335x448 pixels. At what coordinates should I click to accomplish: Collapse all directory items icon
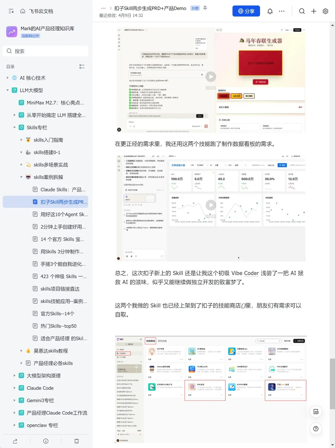pyautogui.click(x=82, y=67)
